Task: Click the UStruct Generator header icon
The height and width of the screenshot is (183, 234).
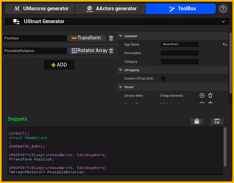Action: coord(16,21)
